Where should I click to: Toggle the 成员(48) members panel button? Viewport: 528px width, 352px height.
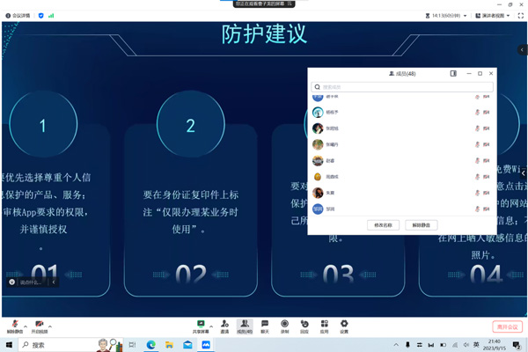coord(245,326)
